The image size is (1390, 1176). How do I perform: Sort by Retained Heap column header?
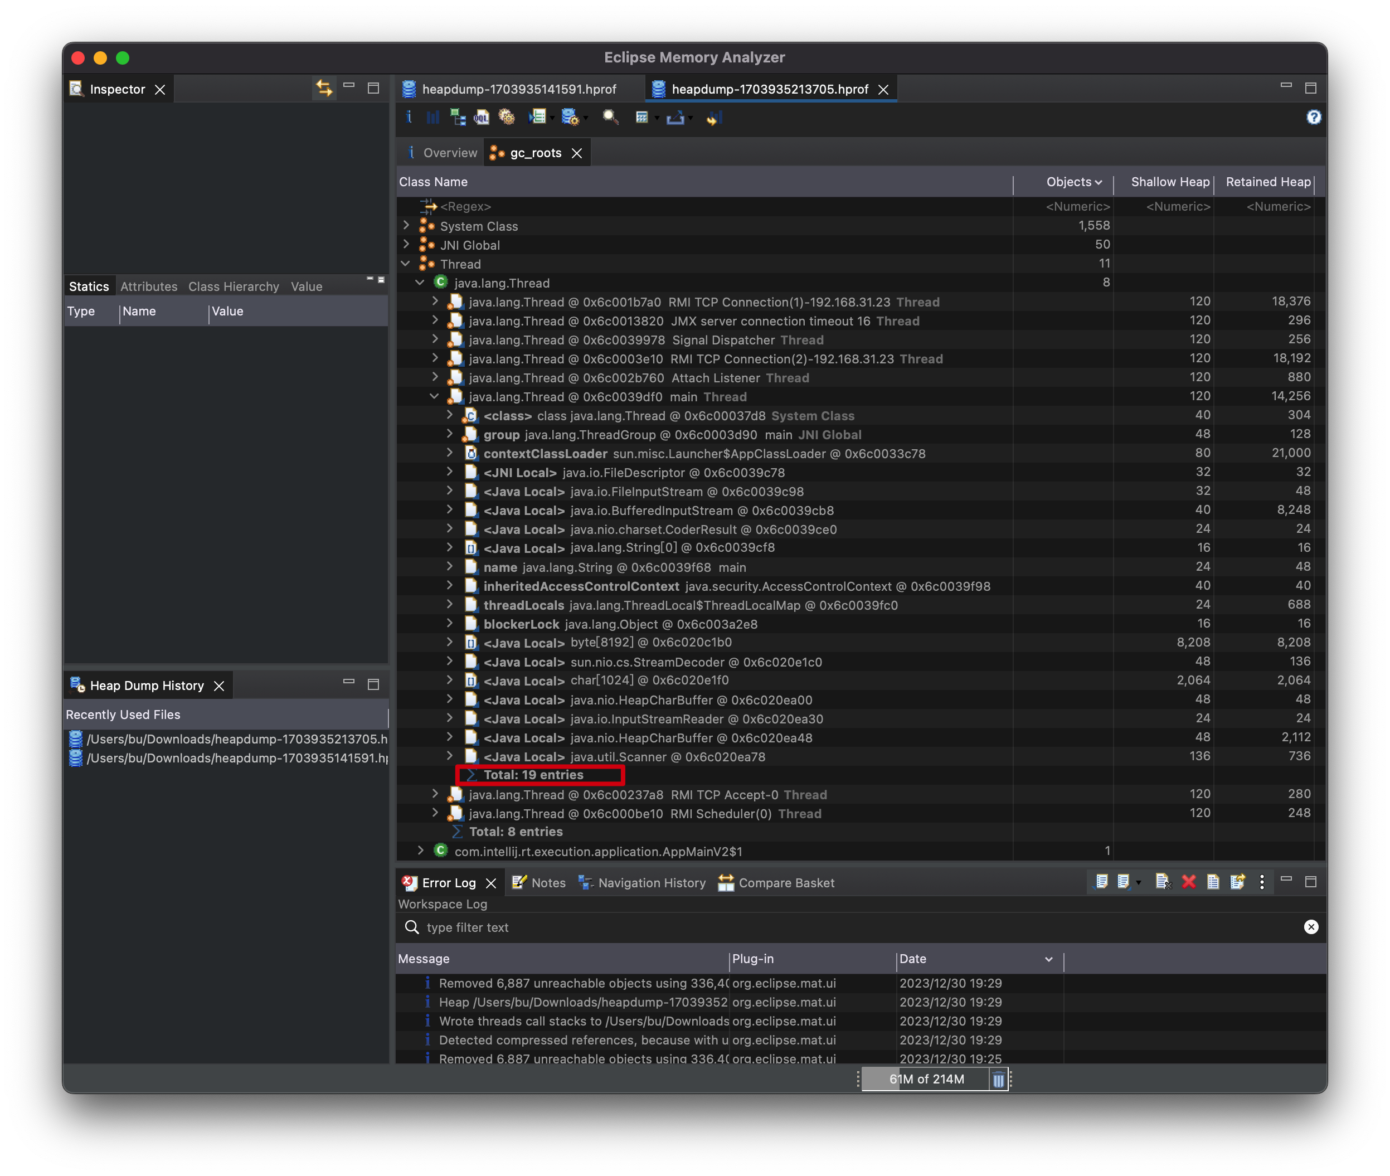1267,182
